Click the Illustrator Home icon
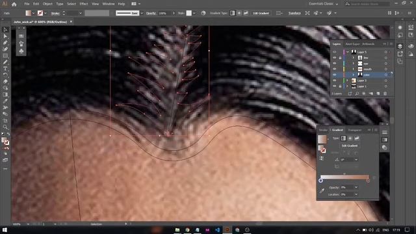This screenshot has height=234, width=416. [14, 4]
